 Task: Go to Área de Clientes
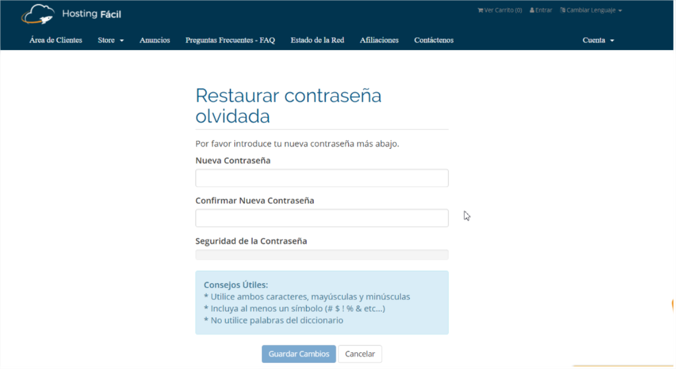56,40
